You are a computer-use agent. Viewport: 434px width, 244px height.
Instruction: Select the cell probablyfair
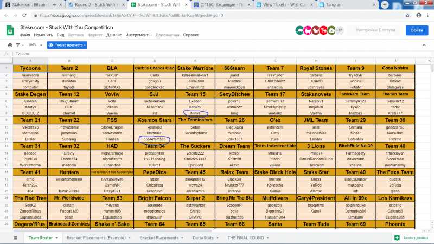(155, 153)
